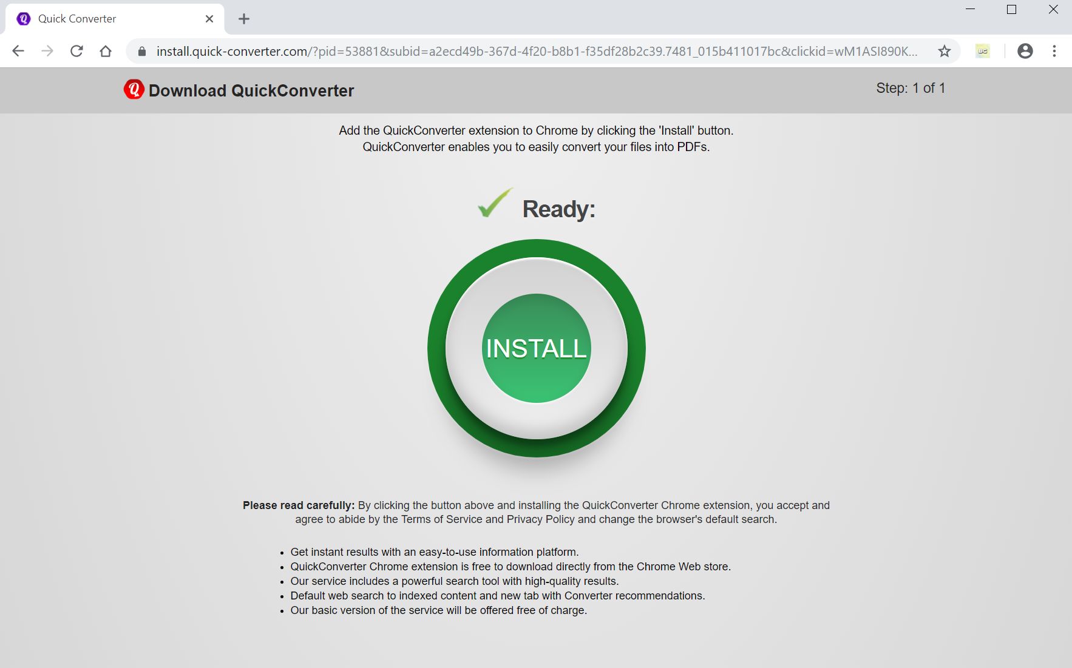Image resolution: width=1072 pixels, height=668 pixels.
Task: Bookmark this page with the star
Action: 944,51
